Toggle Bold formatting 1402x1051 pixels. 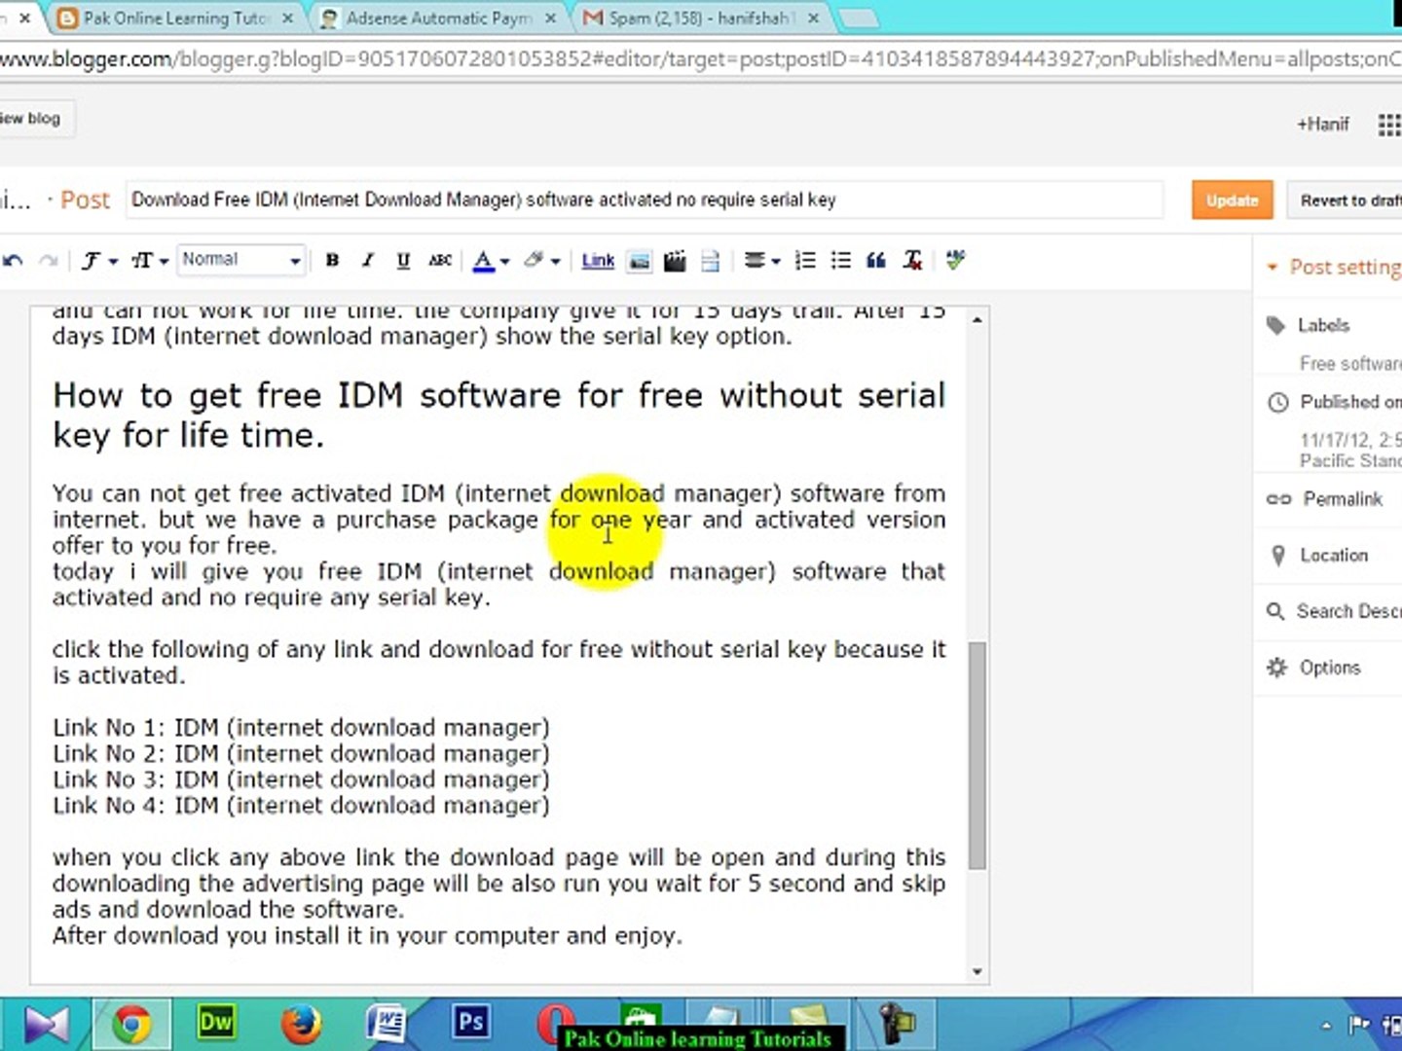[332, 260]
